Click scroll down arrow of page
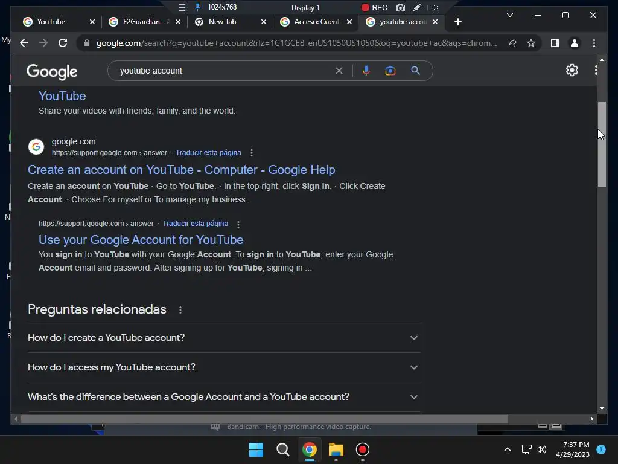618x464 pixels. point(602,408)
